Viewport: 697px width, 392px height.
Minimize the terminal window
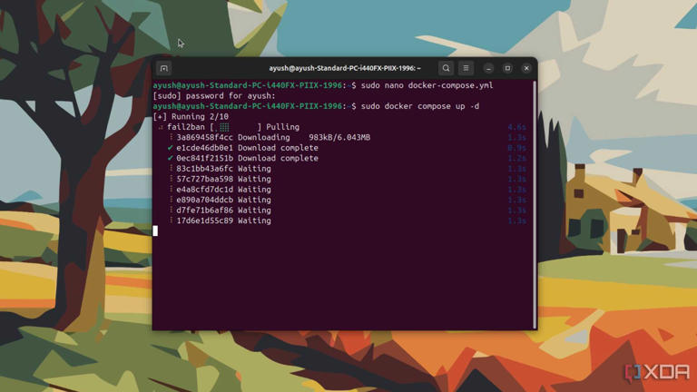488,68
